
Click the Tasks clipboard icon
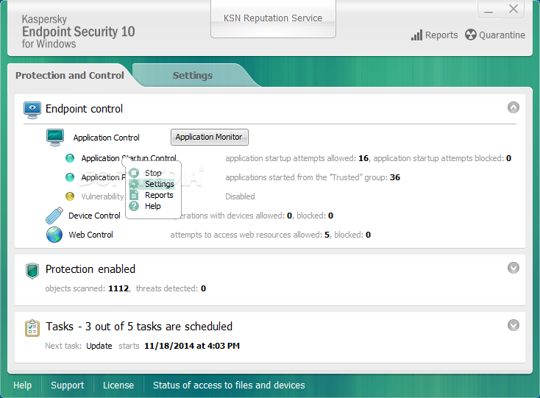coord(32,327)
